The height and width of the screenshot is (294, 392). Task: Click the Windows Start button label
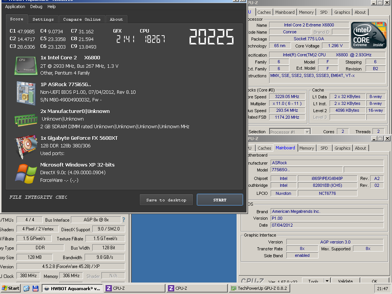pyautogui.click(x=13, y=288)
